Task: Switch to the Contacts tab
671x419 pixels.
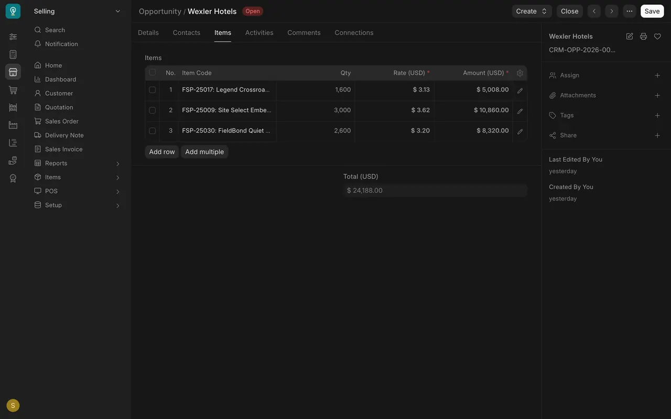Action: tap(187, 32)
